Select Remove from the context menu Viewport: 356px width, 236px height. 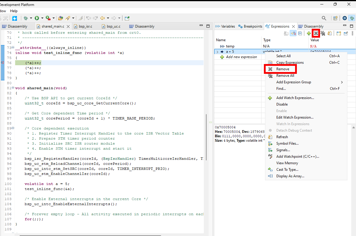point(282,69)
